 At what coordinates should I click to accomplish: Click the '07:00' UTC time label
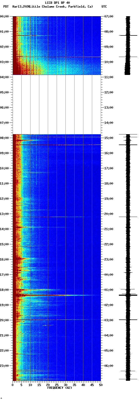coord(109,16)
